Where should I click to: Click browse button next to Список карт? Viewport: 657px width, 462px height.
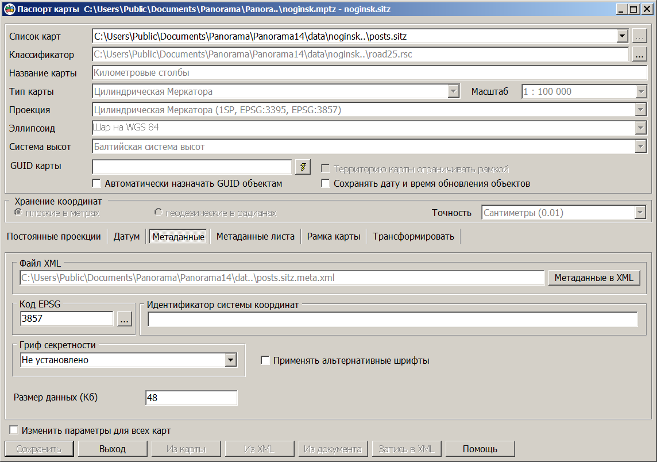pyautogui.click(x=639, y=36)
